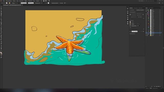The width and height of the screenshot is (164, 92).
Task: Unlock the bottom layer with yellow thumbnail
Action: [x=148, y=36]
